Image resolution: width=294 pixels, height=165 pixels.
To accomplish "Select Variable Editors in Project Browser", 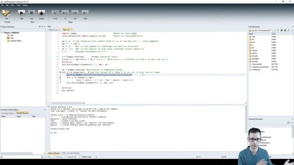I will coord(16,41).
